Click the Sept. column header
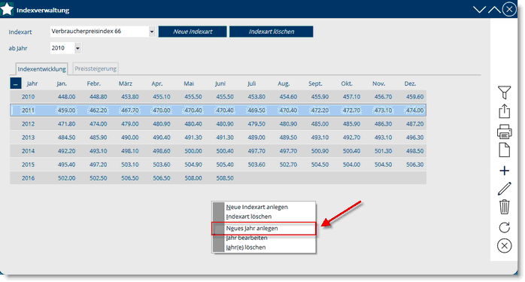525x282 pixels. pyautogui.click(x=315, y=83)
